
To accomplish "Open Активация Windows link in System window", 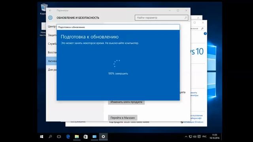I will (193, 122).
